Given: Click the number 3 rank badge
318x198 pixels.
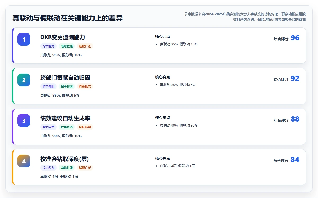Looking at the screenshot, I should [24, 120].
